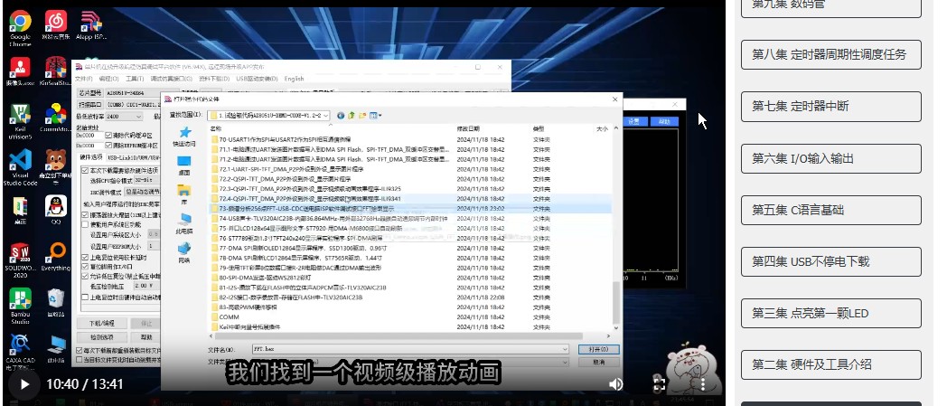This screenshot has height=406, width=947.
Task: Open the dialog's view menu icon
Action: (x=375, y=116)
